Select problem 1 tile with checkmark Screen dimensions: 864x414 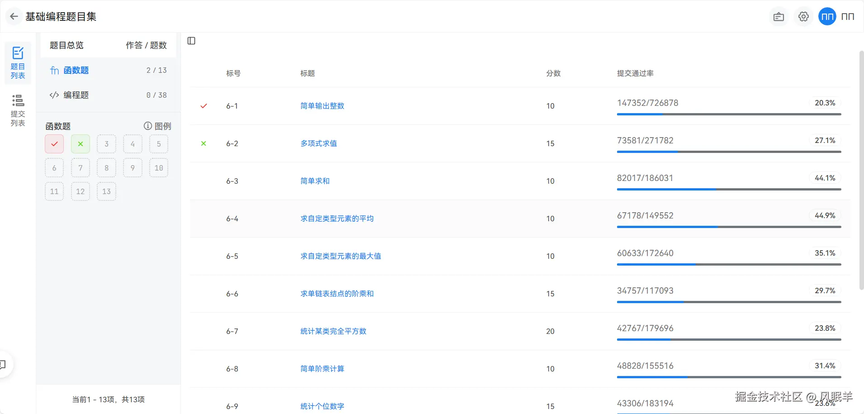pos(54,144)
